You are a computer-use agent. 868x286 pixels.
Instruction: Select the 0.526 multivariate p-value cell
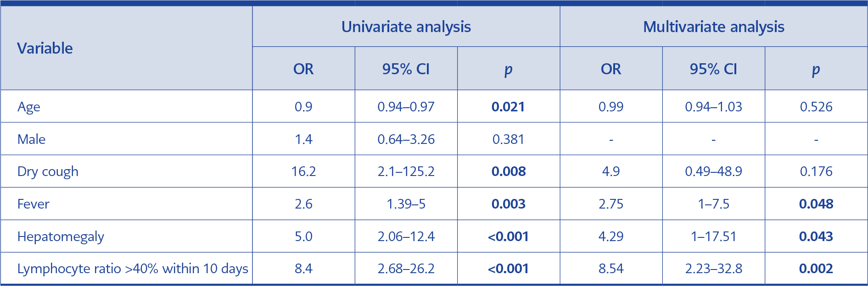pyautogui.click(x=816, y=107)
